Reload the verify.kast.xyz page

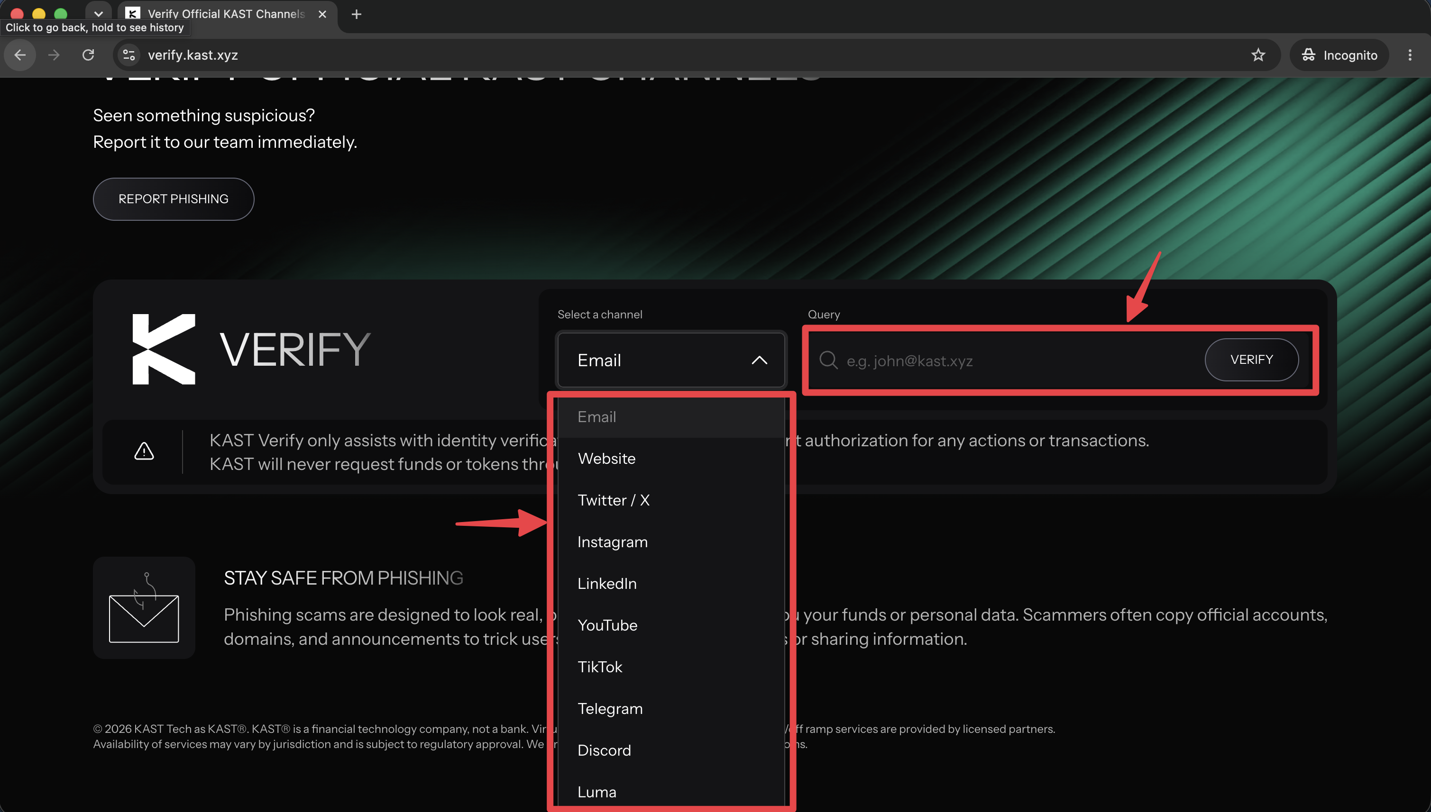click(x=88, y=55)
